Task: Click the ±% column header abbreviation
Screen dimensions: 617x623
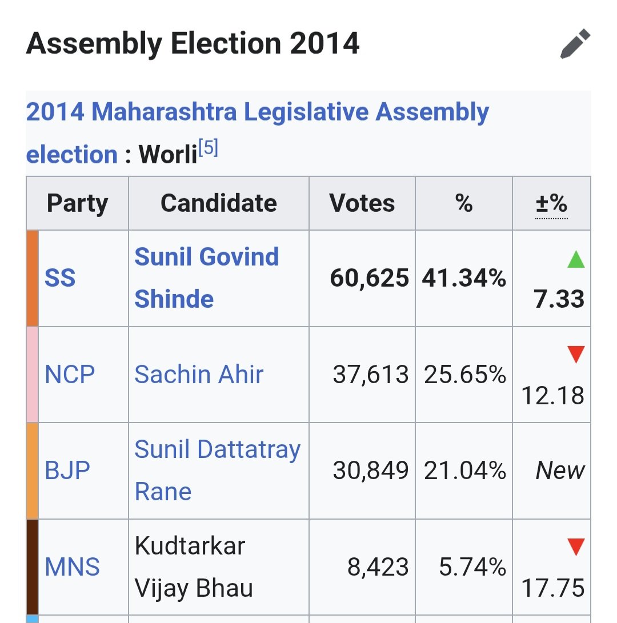Action: click(551, 203)
